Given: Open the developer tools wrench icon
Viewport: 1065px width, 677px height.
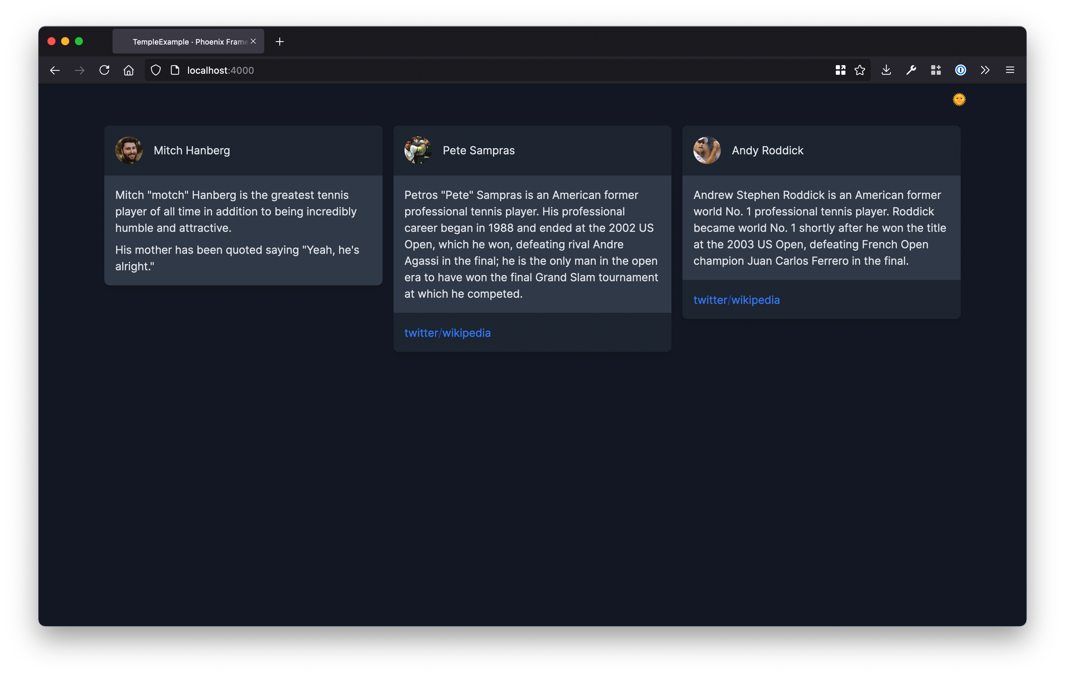Looking at the screenshot, I should [x=911, y=70].
